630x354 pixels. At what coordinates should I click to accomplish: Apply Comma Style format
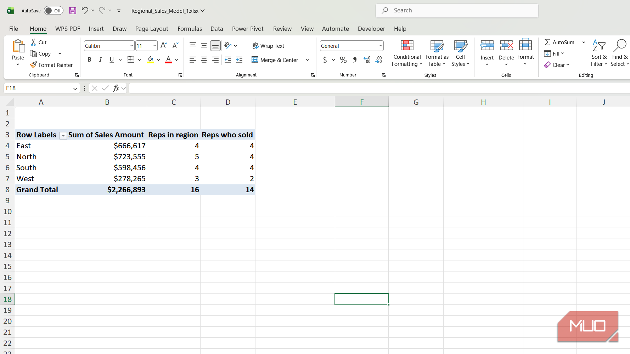[x=355, y=60]
